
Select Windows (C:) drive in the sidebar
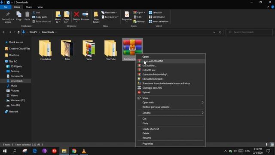tap(18, 100)
